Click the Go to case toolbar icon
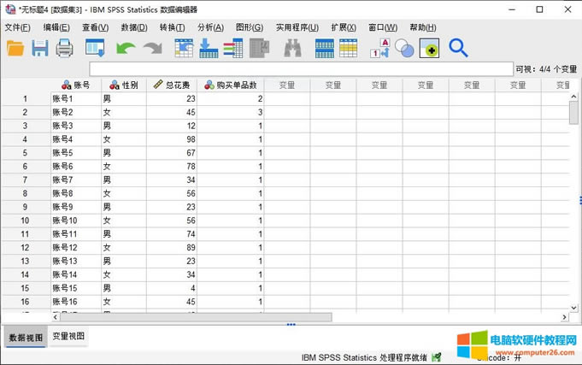The width and height of the screenshot is (582, 365). pyautogui.click(x=184, y=49)
